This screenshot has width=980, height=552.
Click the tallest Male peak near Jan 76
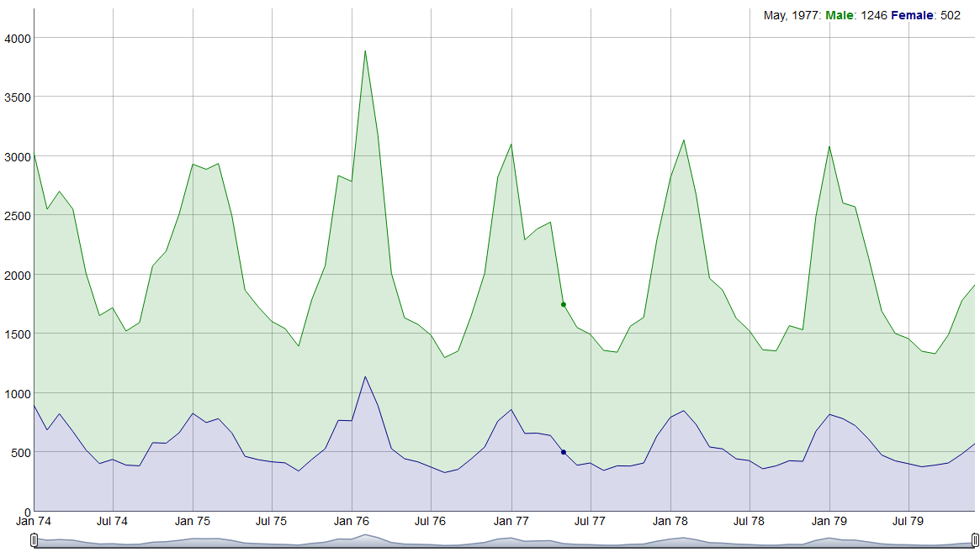click(x=365, y=51)
